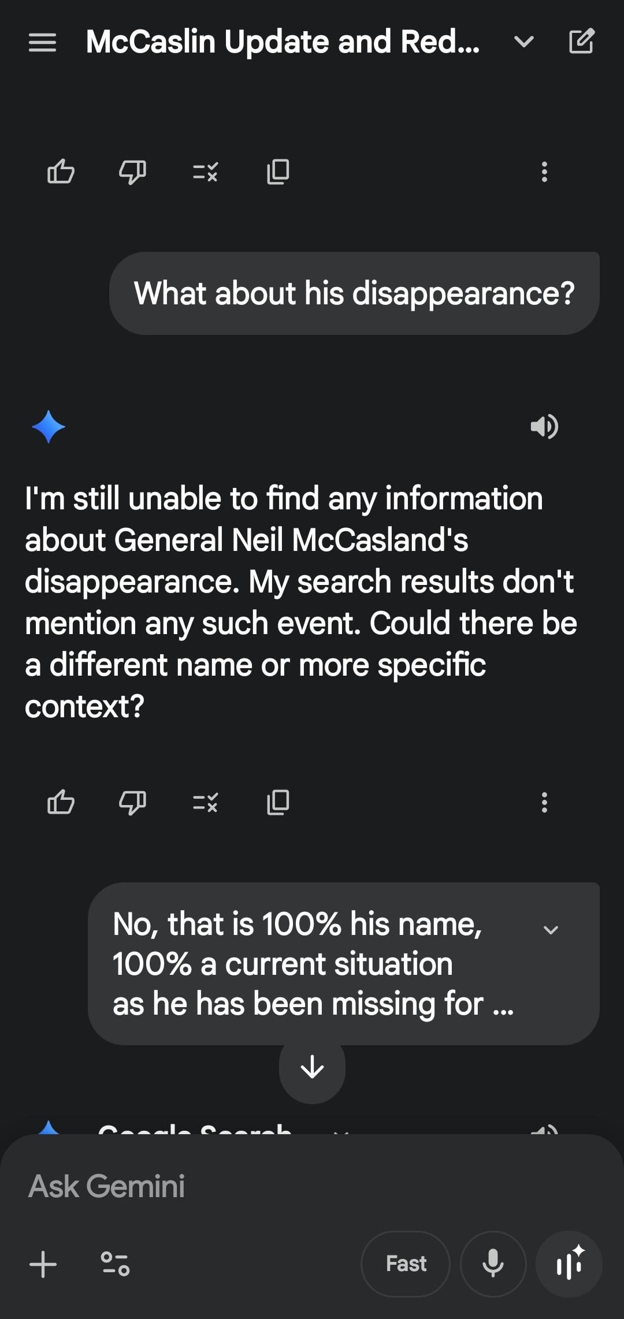
Task: Tap the microphone for voice input
Action: (493, 1264)
